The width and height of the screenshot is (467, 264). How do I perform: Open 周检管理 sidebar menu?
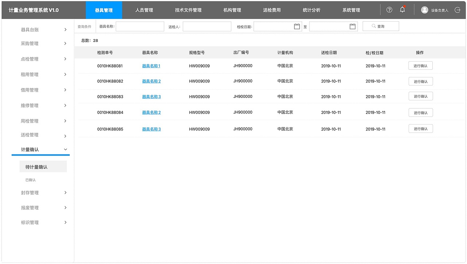point(30,121)
